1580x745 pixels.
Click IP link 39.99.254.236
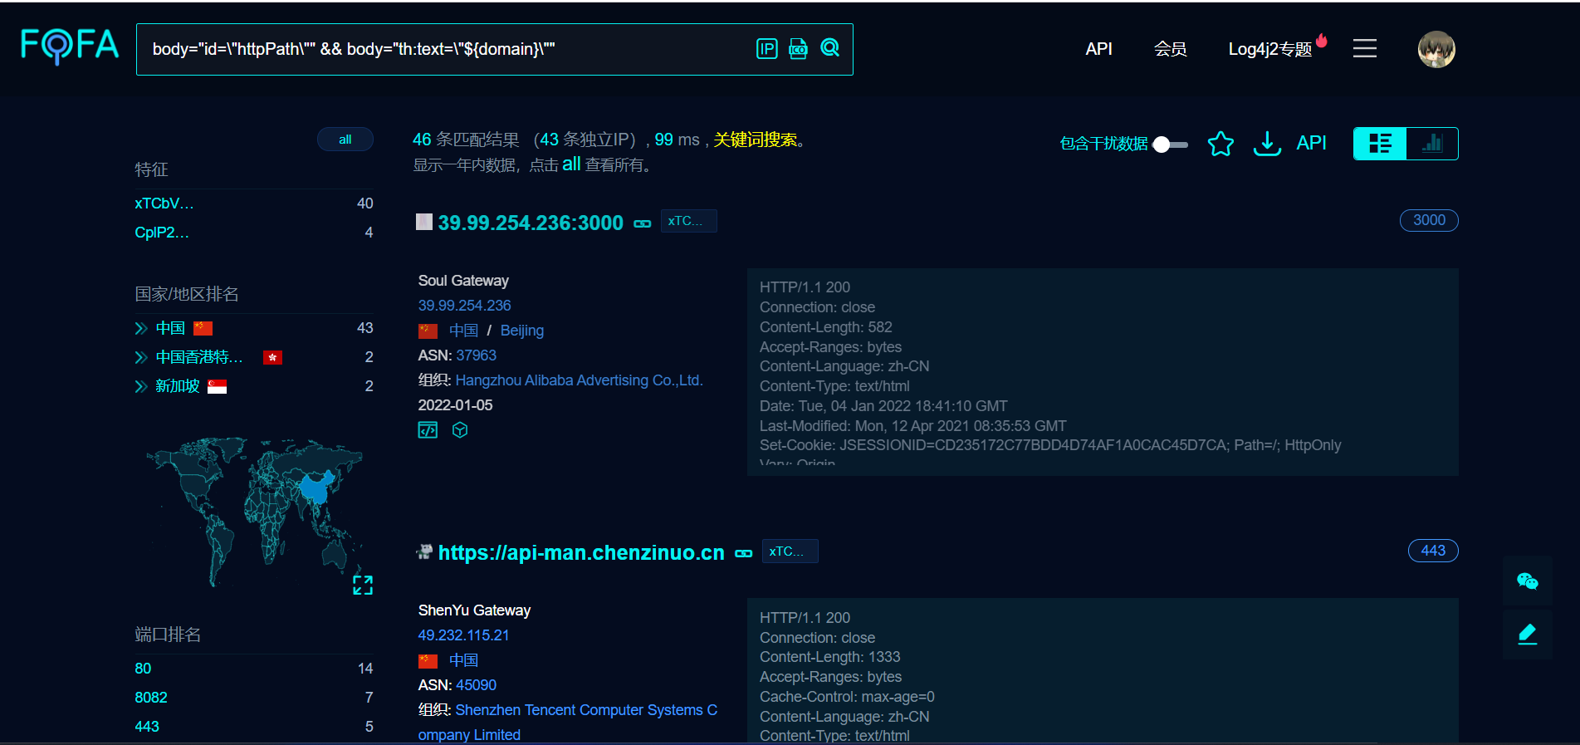click(x=464, y=306)
